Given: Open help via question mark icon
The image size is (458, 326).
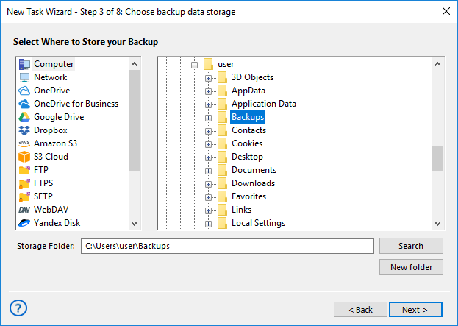Looking at the screenshot, I should click(x=18, y=308).
